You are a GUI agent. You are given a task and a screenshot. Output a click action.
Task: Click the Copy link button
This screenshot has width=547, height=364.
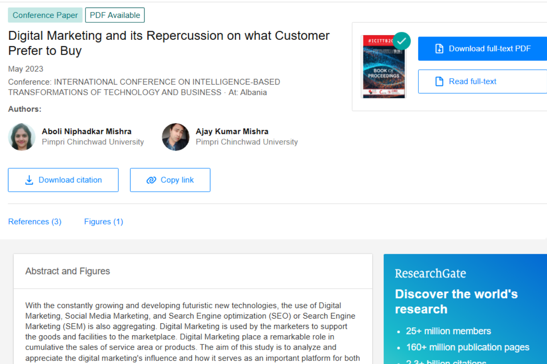point(170,180)
